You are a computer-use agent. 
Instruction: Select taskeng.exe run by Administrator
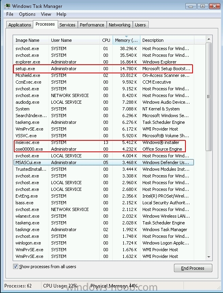(x=104, y=122)
